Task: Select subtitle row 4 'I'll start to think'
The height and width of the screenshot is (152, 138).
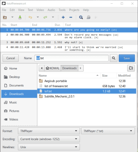Action: (69, 49)
